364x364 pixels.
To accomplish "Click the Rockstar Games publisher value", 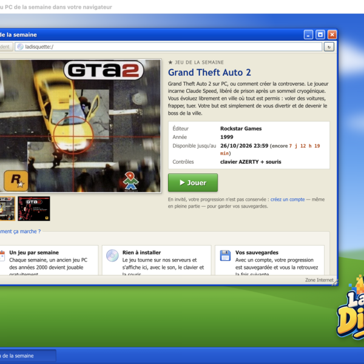I will 241,129.
